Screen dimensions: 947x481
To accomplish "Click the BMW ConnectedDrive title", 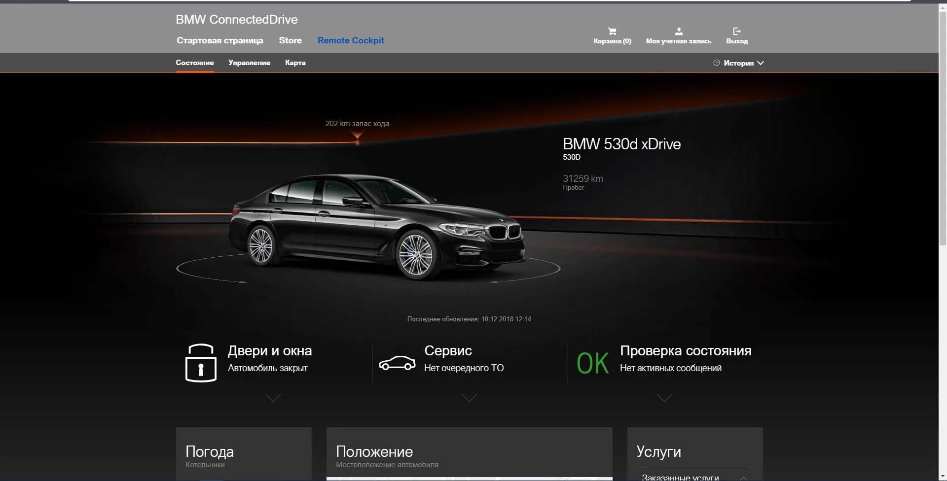I will coord(237,19).
